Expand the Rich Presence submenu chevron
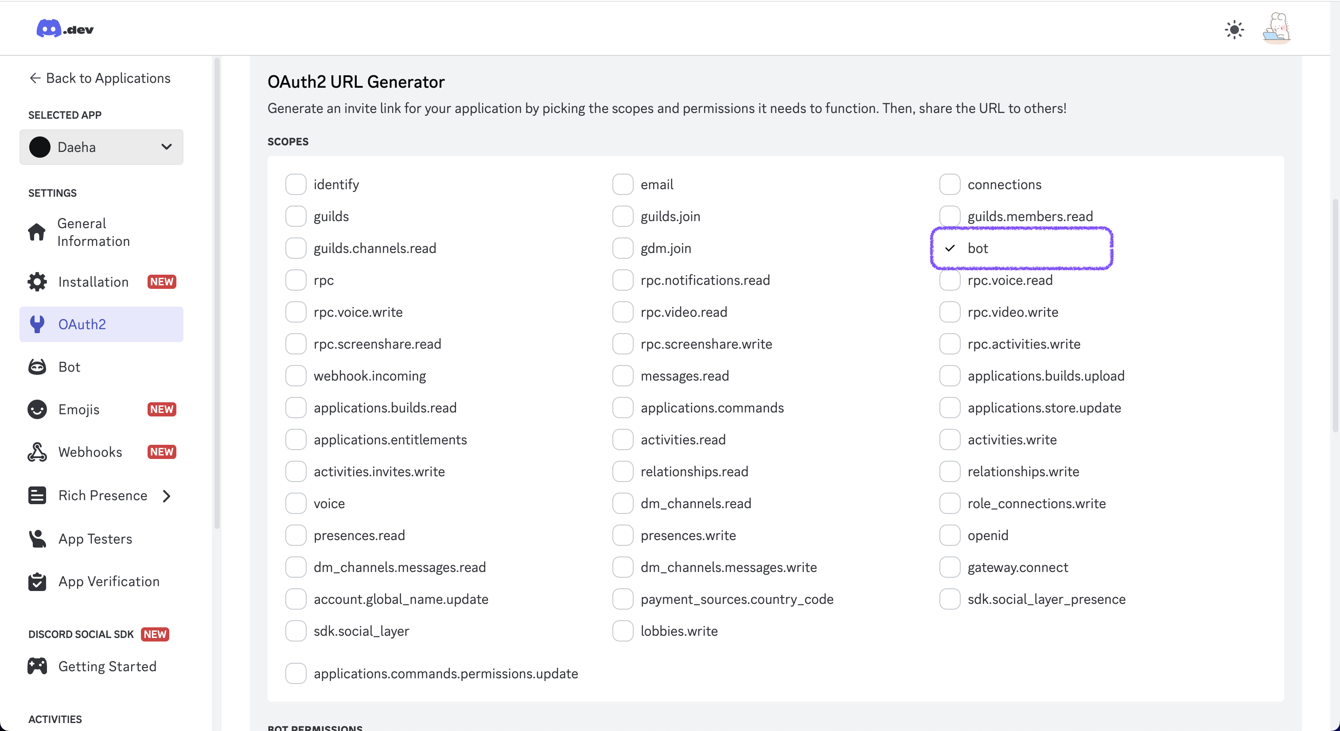Viewport: 1340px width, 731px height. (x=167, y=496)
